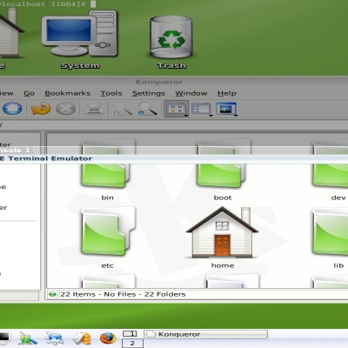
Task: Click the grayed Stop toolbar button
Action: click(66, 109)
